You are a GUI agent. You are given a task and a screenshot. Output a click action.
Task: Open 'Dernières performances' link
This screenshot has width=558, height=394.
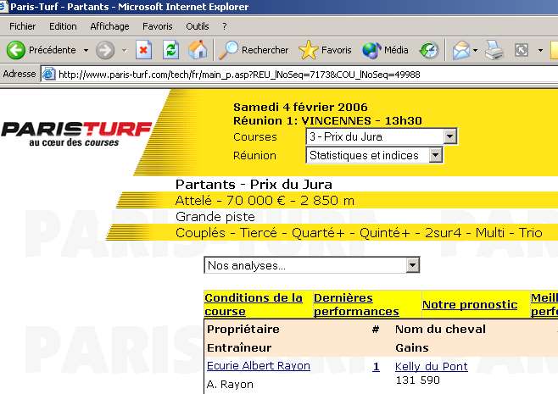pos(356,304)
